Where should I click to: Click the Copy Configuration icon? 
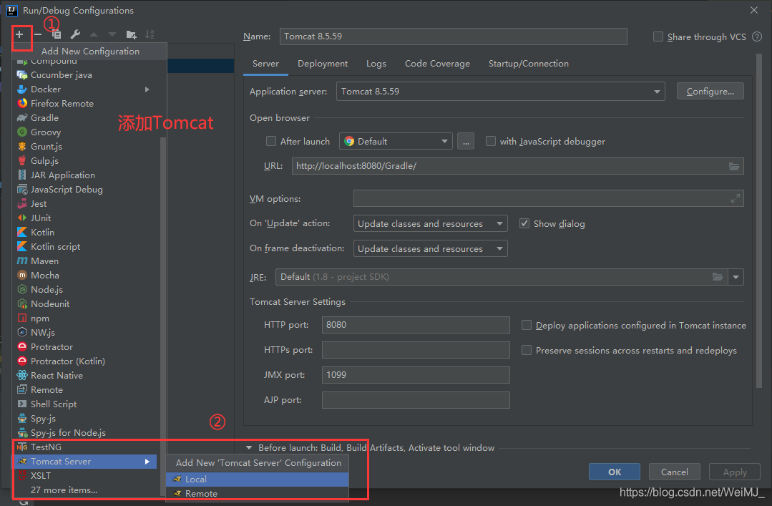pos(57,34)
